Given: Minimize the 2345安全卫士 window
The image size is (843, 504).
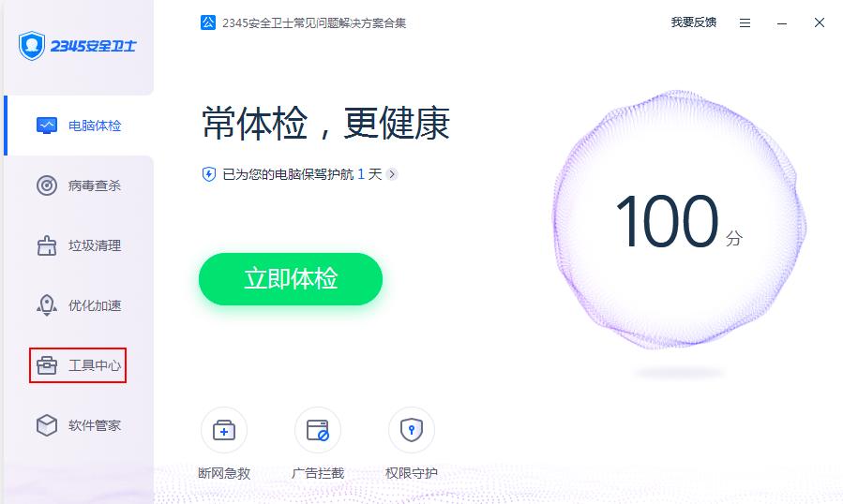Looking at the screenshot, I should click(782, 23).
